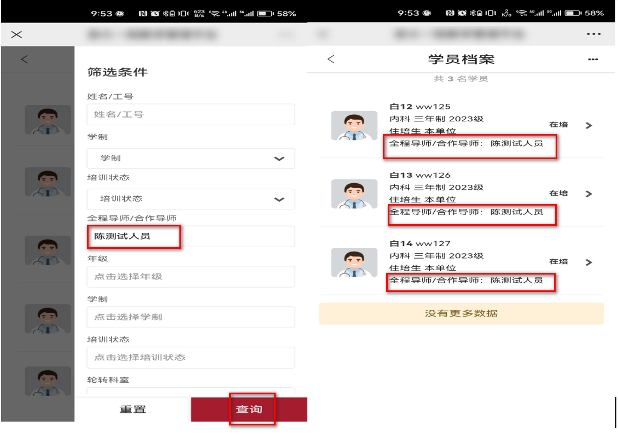Tap back arrow beside 学员档案 title
This screenshot has width=618, height=438.
click(x=331, y=59)
